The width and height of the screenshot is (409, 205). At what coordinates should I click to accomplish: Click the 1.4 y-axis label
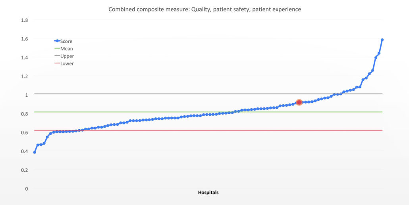pyautogui.click(x=25, y=57)
